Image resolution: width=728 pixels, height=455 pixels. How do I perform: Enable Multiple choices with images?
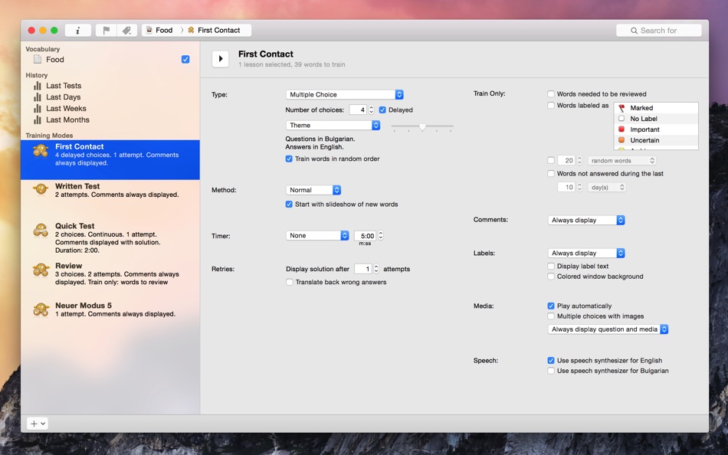pos(550,316)
